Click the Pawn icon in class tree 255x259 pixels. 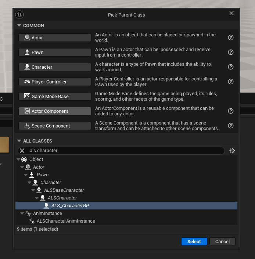click(x=32, y=175)
